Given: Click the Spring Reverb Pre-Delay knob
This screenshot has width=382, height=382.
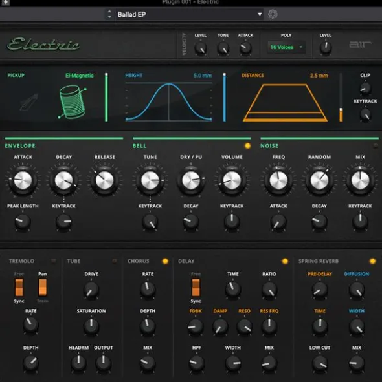Looking at the screenshot, I should point(320,290).
